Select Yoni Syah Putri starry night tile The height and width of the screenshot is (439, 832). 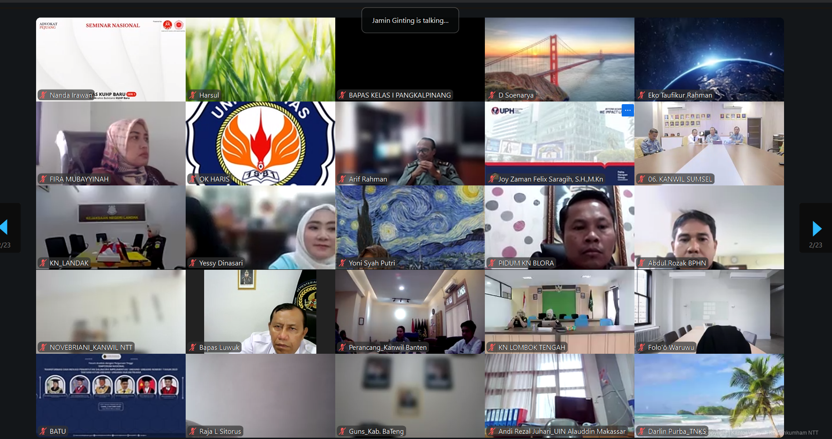coord(410,226)
